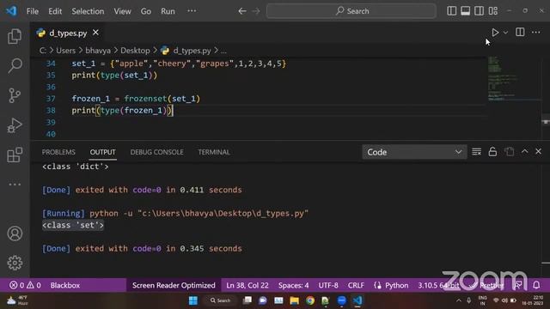Open the Manage gear icon

coord(15,263)
